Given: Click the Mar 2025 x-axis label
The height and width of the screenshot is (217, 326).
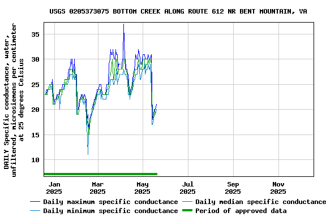Looking at the screenshot, I should point(97,188).
